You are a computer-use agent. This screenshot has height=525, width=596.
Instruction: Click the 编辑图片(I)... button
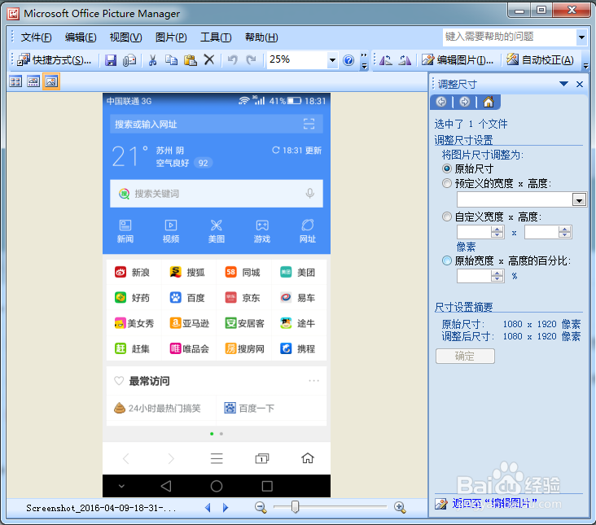pyautogui.click(x=458, y=60)
